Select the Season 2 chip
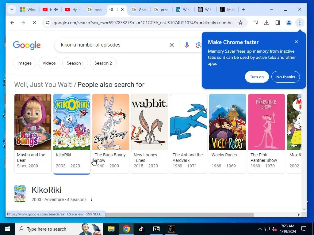Screen dimensions: 314x235 pos(103,63)
